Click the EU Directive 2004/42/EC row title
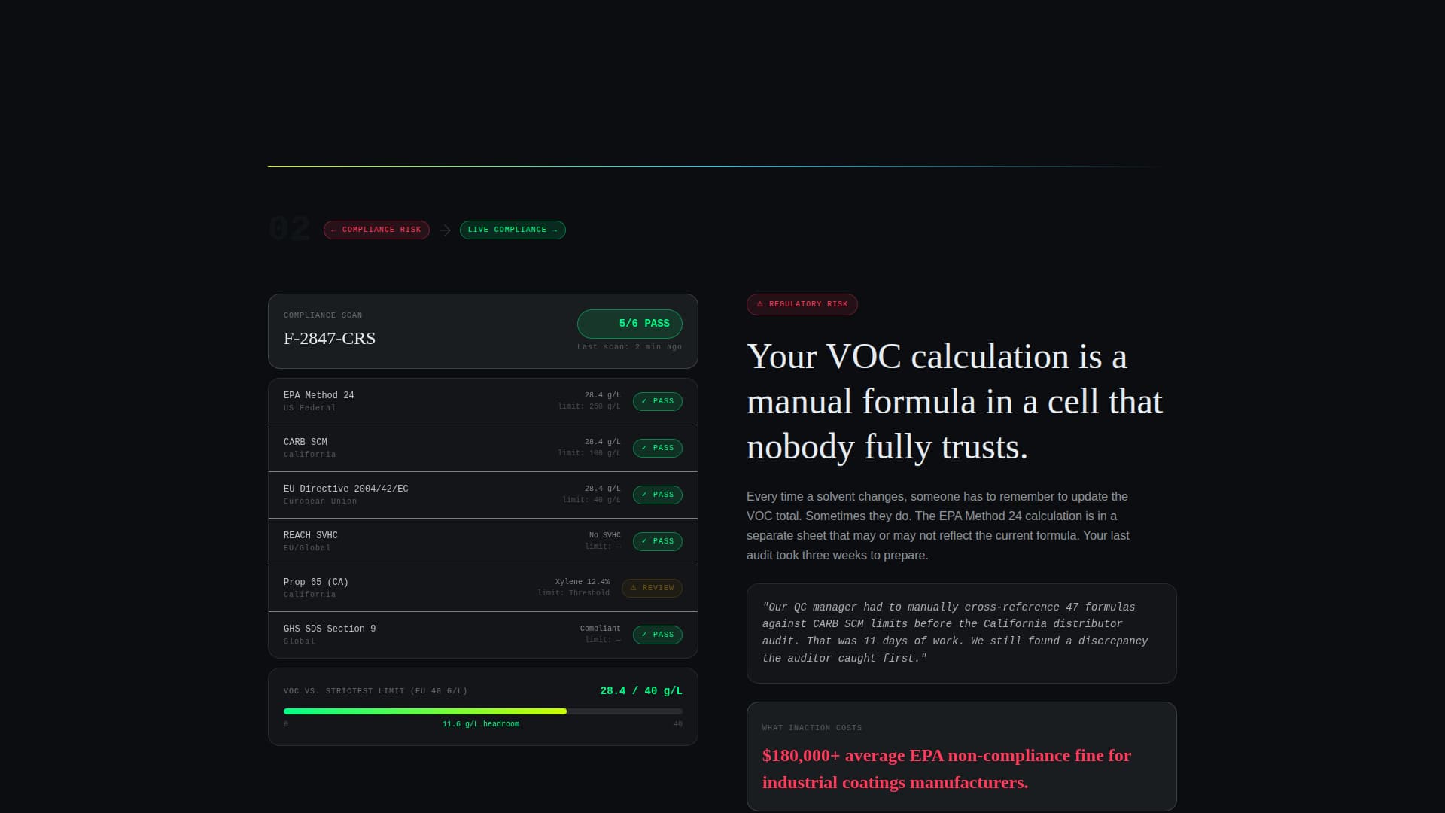Image resolution: width=1445 pixels, height=813 pixels. click(346, 489)
